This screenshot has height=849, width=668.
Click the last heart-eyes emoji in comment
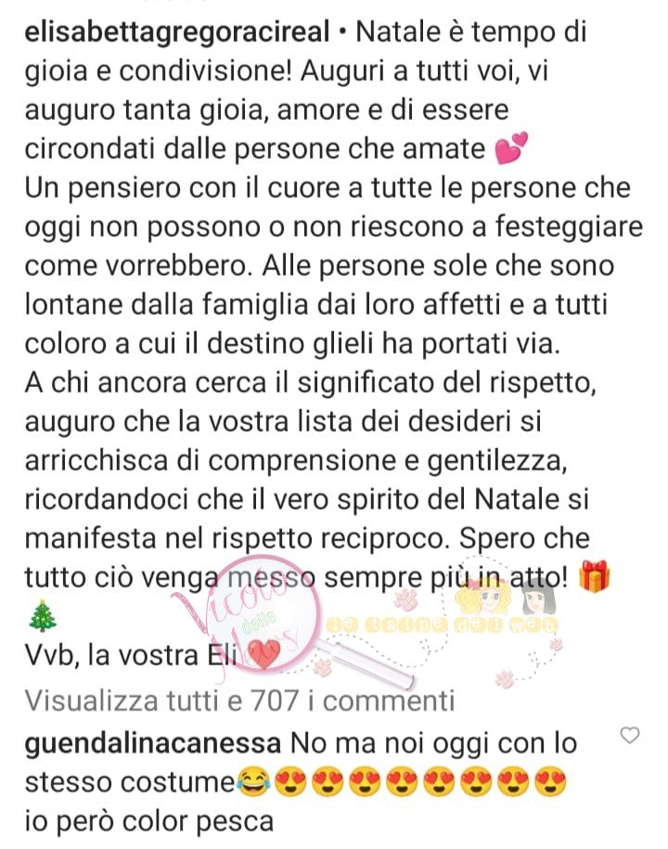coord(550,782)
